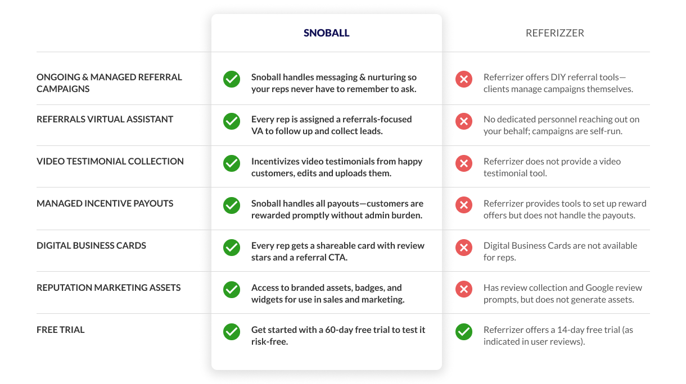This screenshot has width=686, height=384.
Task: Click Referrizzer's red X for Referrals Virtual Assistant
Action: point(464,121)
